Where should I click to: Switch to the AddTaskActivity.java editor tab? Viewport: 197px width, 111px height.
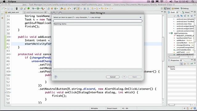[35, 12]
